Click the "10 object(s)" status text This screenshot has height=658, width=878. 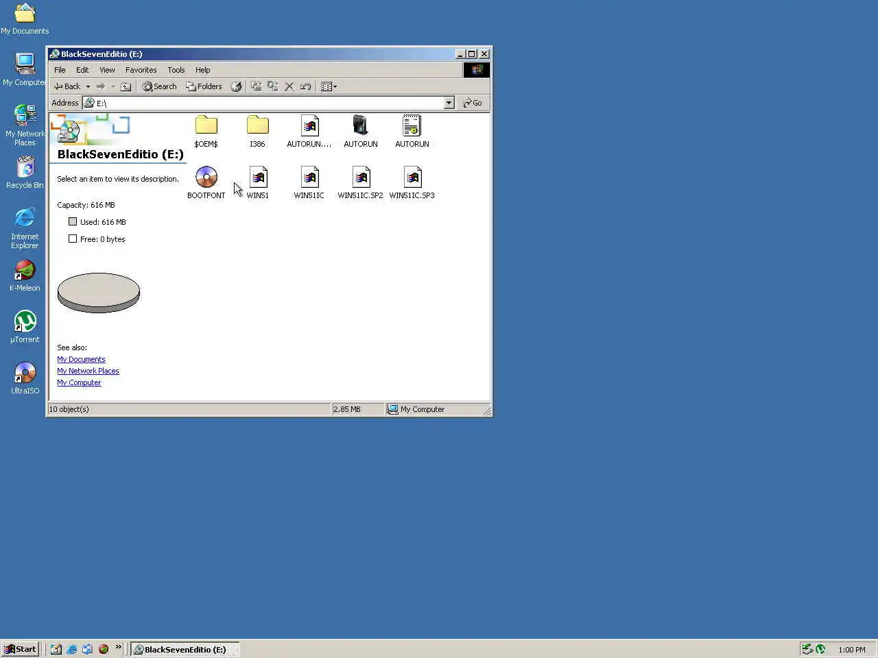click(x=69, y=409)
